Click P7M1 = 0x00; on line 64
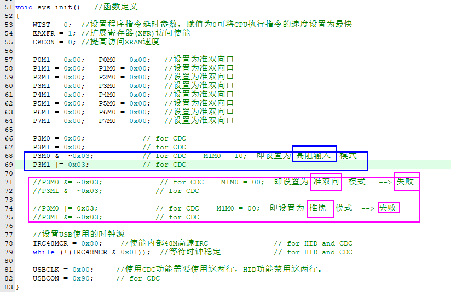 click(59, 121)
